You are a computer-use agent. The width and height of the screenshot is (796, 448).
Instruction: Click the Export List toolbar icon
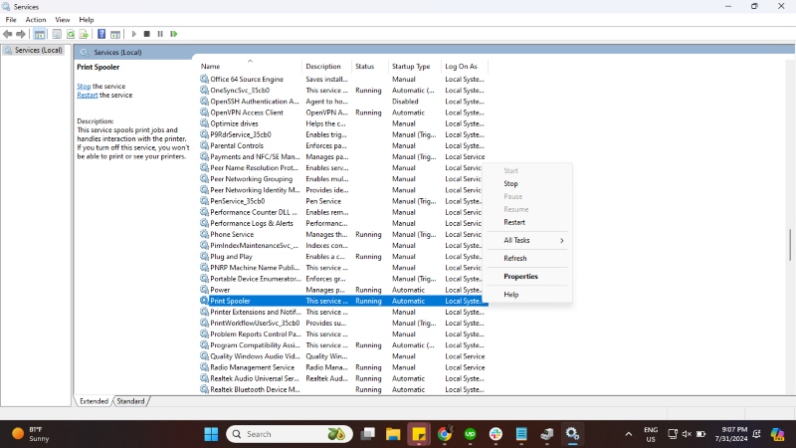point(84,34)
